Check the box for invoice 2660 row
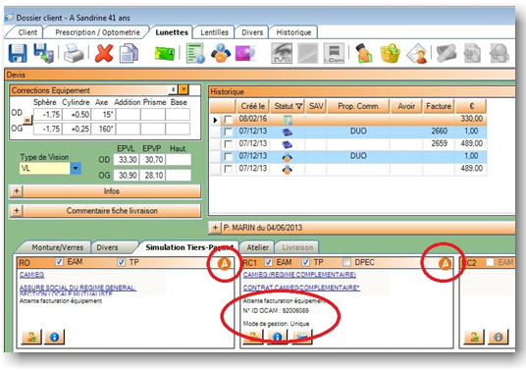This screenshot has width=526, height=370. [228, 132]
